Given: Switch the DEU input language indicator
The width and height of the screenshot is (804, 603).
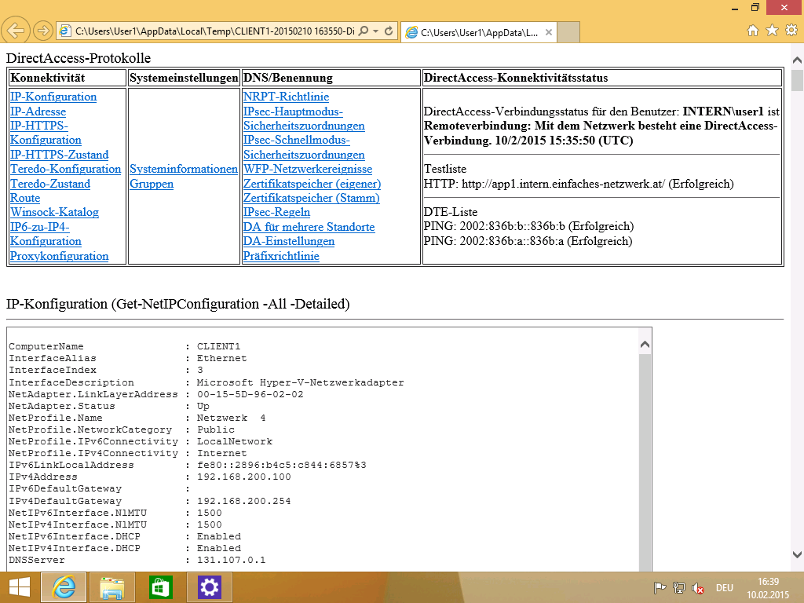Looking at the screenshot, I should (725, 588).
